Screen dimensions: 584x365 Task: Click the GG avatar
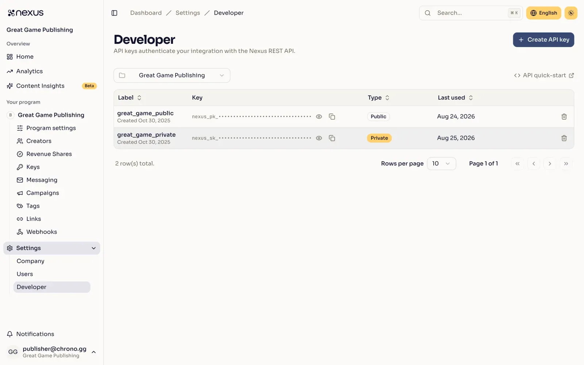click(13, 352)
